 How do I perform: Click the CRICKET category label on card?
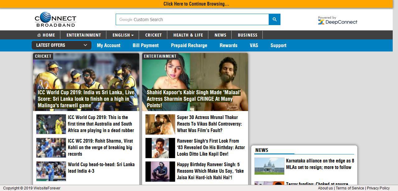tap(43, 56)
